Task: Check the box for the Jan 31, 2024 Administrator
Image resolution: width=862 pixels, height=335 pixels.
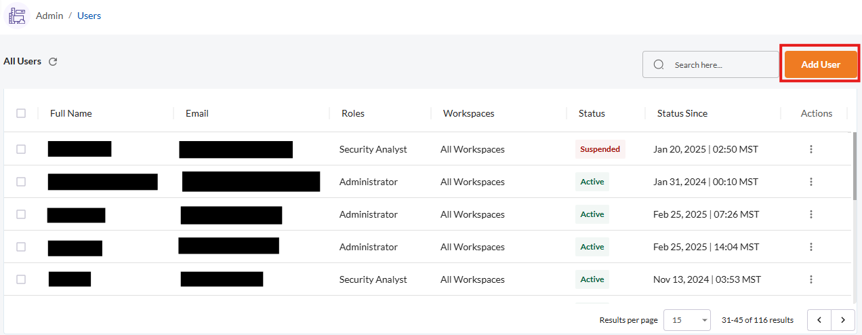Action: (x=21, y=182)
